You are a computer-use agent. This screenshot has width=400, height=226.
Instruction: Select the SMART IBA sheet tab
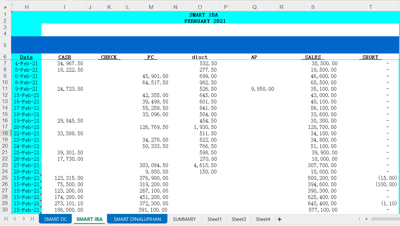click(90, 219)
